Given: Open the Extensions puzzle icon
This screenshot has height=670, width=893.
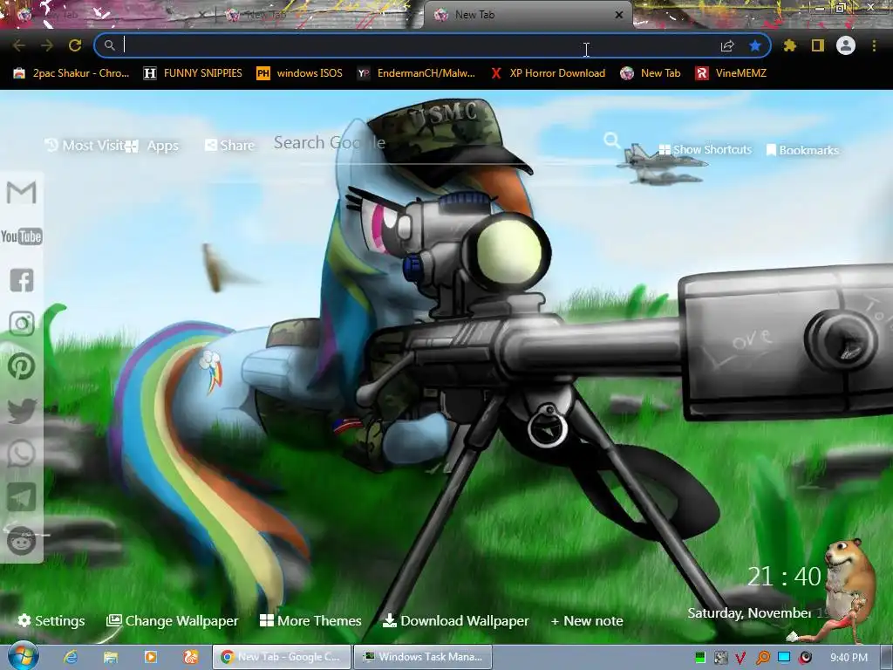Looking at the screenshot, I should point(790,45).
